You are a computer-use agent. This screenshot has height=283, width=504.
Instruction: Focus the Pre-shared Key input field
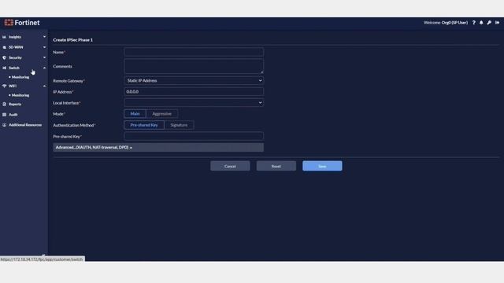click(194, 136)
